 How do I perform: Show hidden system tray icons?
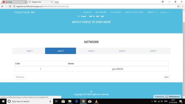pyautogui.click(x=152, y=101)
